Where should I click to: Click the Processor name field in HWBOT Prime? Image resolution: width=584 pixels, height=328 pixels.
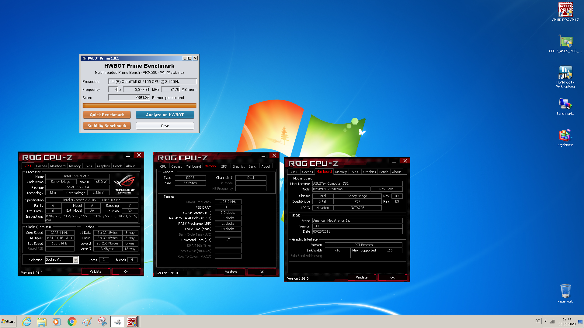pyautogui.click(x=152, y=81)
